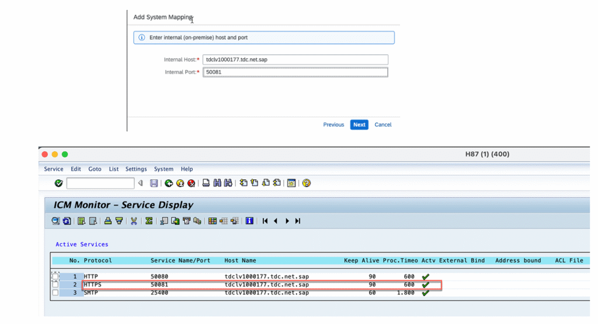Screen dimensions: 598x324
Task: Open the Settings menu
Action: pos(136,169)
